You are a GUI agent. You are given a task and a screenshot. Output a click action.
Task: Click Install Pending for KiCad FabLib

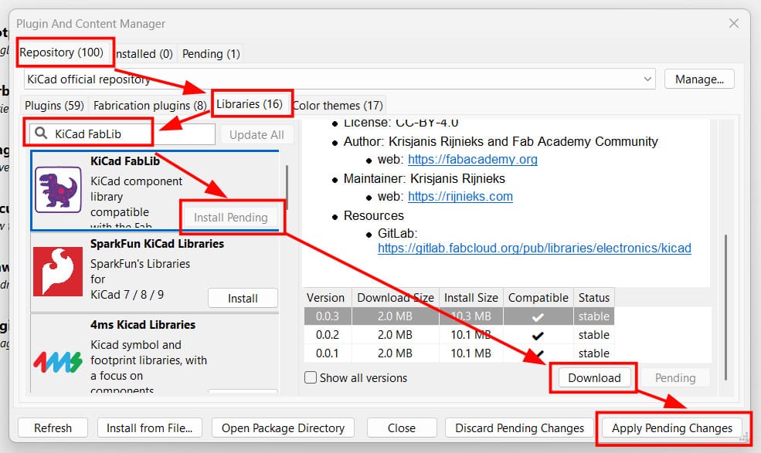230,218
